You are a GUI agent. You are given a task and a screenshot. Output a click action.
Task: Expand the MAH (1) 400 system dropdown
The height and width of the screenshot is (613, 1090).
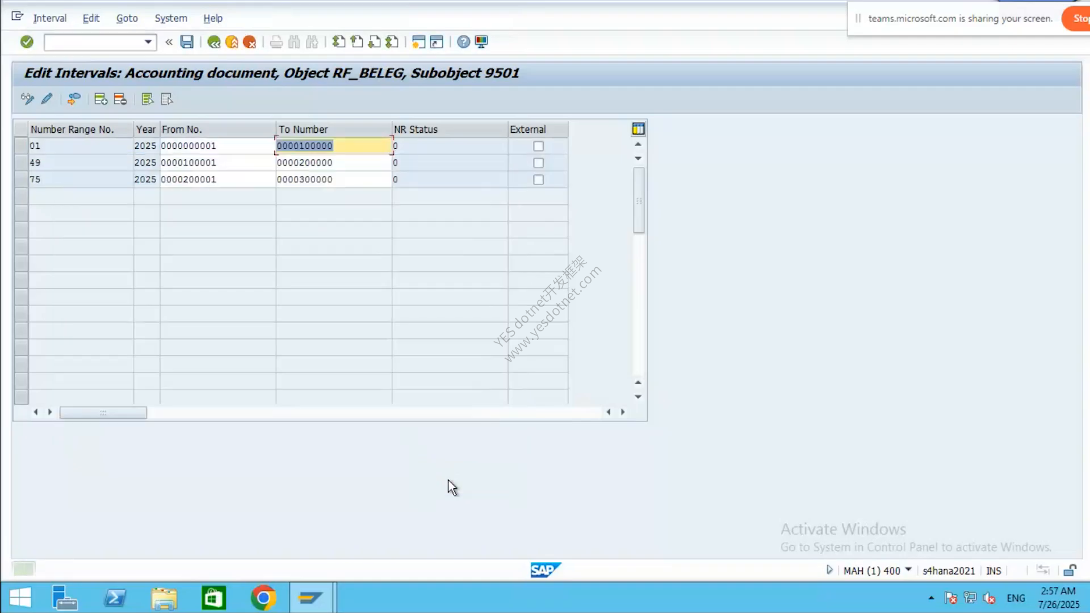tap(908, 569)
